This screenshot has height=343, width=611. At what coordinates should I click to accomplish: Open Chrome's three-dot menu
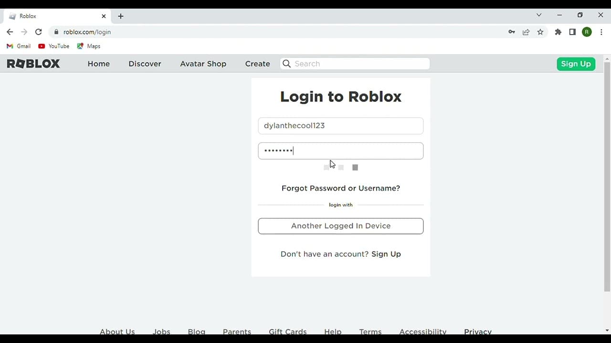click(601, 32)
